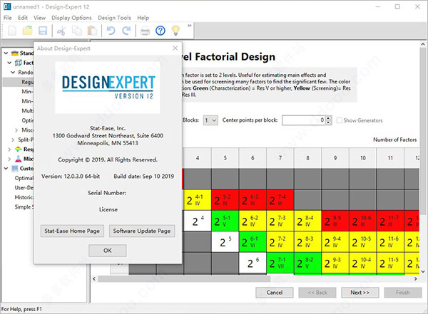Viewport: 428px width, 314px height.
Task: Expand the Miscellaneous tree node
Action: click(16, 130)
